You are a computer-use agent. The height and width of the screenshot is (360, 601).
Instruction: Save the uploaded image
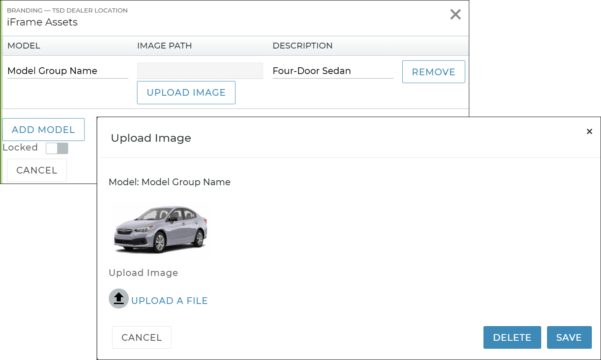click(569, 337)
